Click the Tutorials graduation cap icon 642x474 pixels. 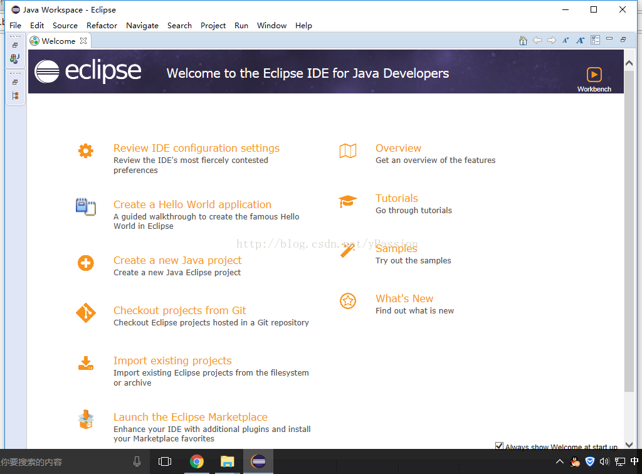(x=347, y=201)
